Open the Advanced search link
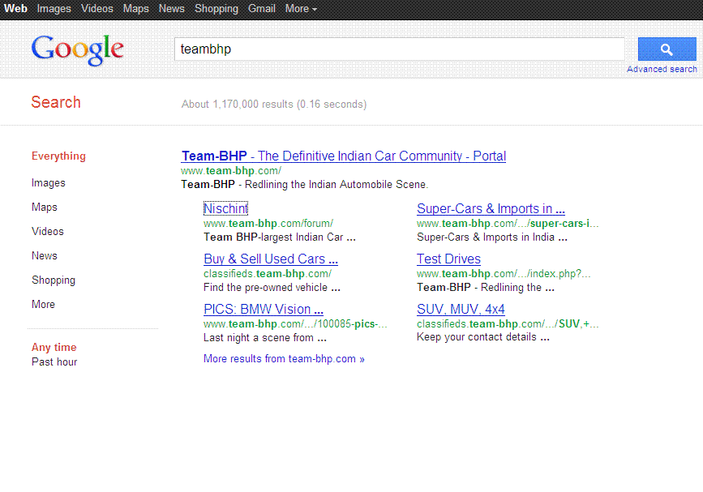 tap(662, 69)
